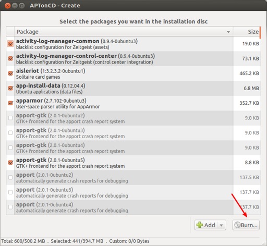
Task: Uncheck activity-log-manager-control-center package
Action: click(x=10, y=58)
